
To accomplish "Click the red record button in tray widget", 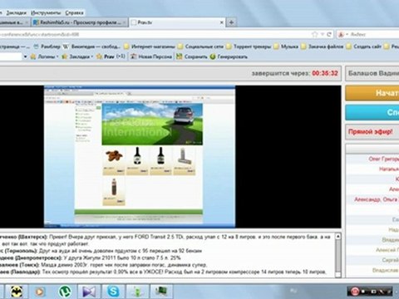I will tap(355, 292).
